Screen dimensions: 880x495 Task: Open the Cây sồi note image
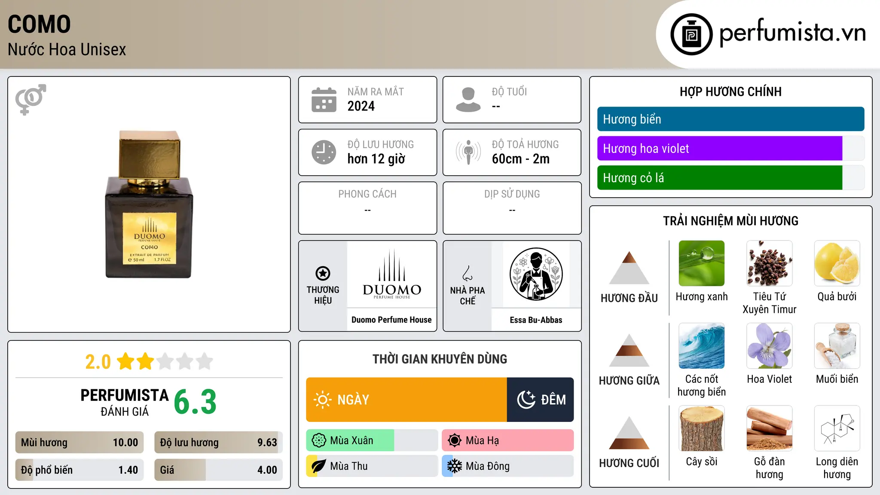click(702, 428)
